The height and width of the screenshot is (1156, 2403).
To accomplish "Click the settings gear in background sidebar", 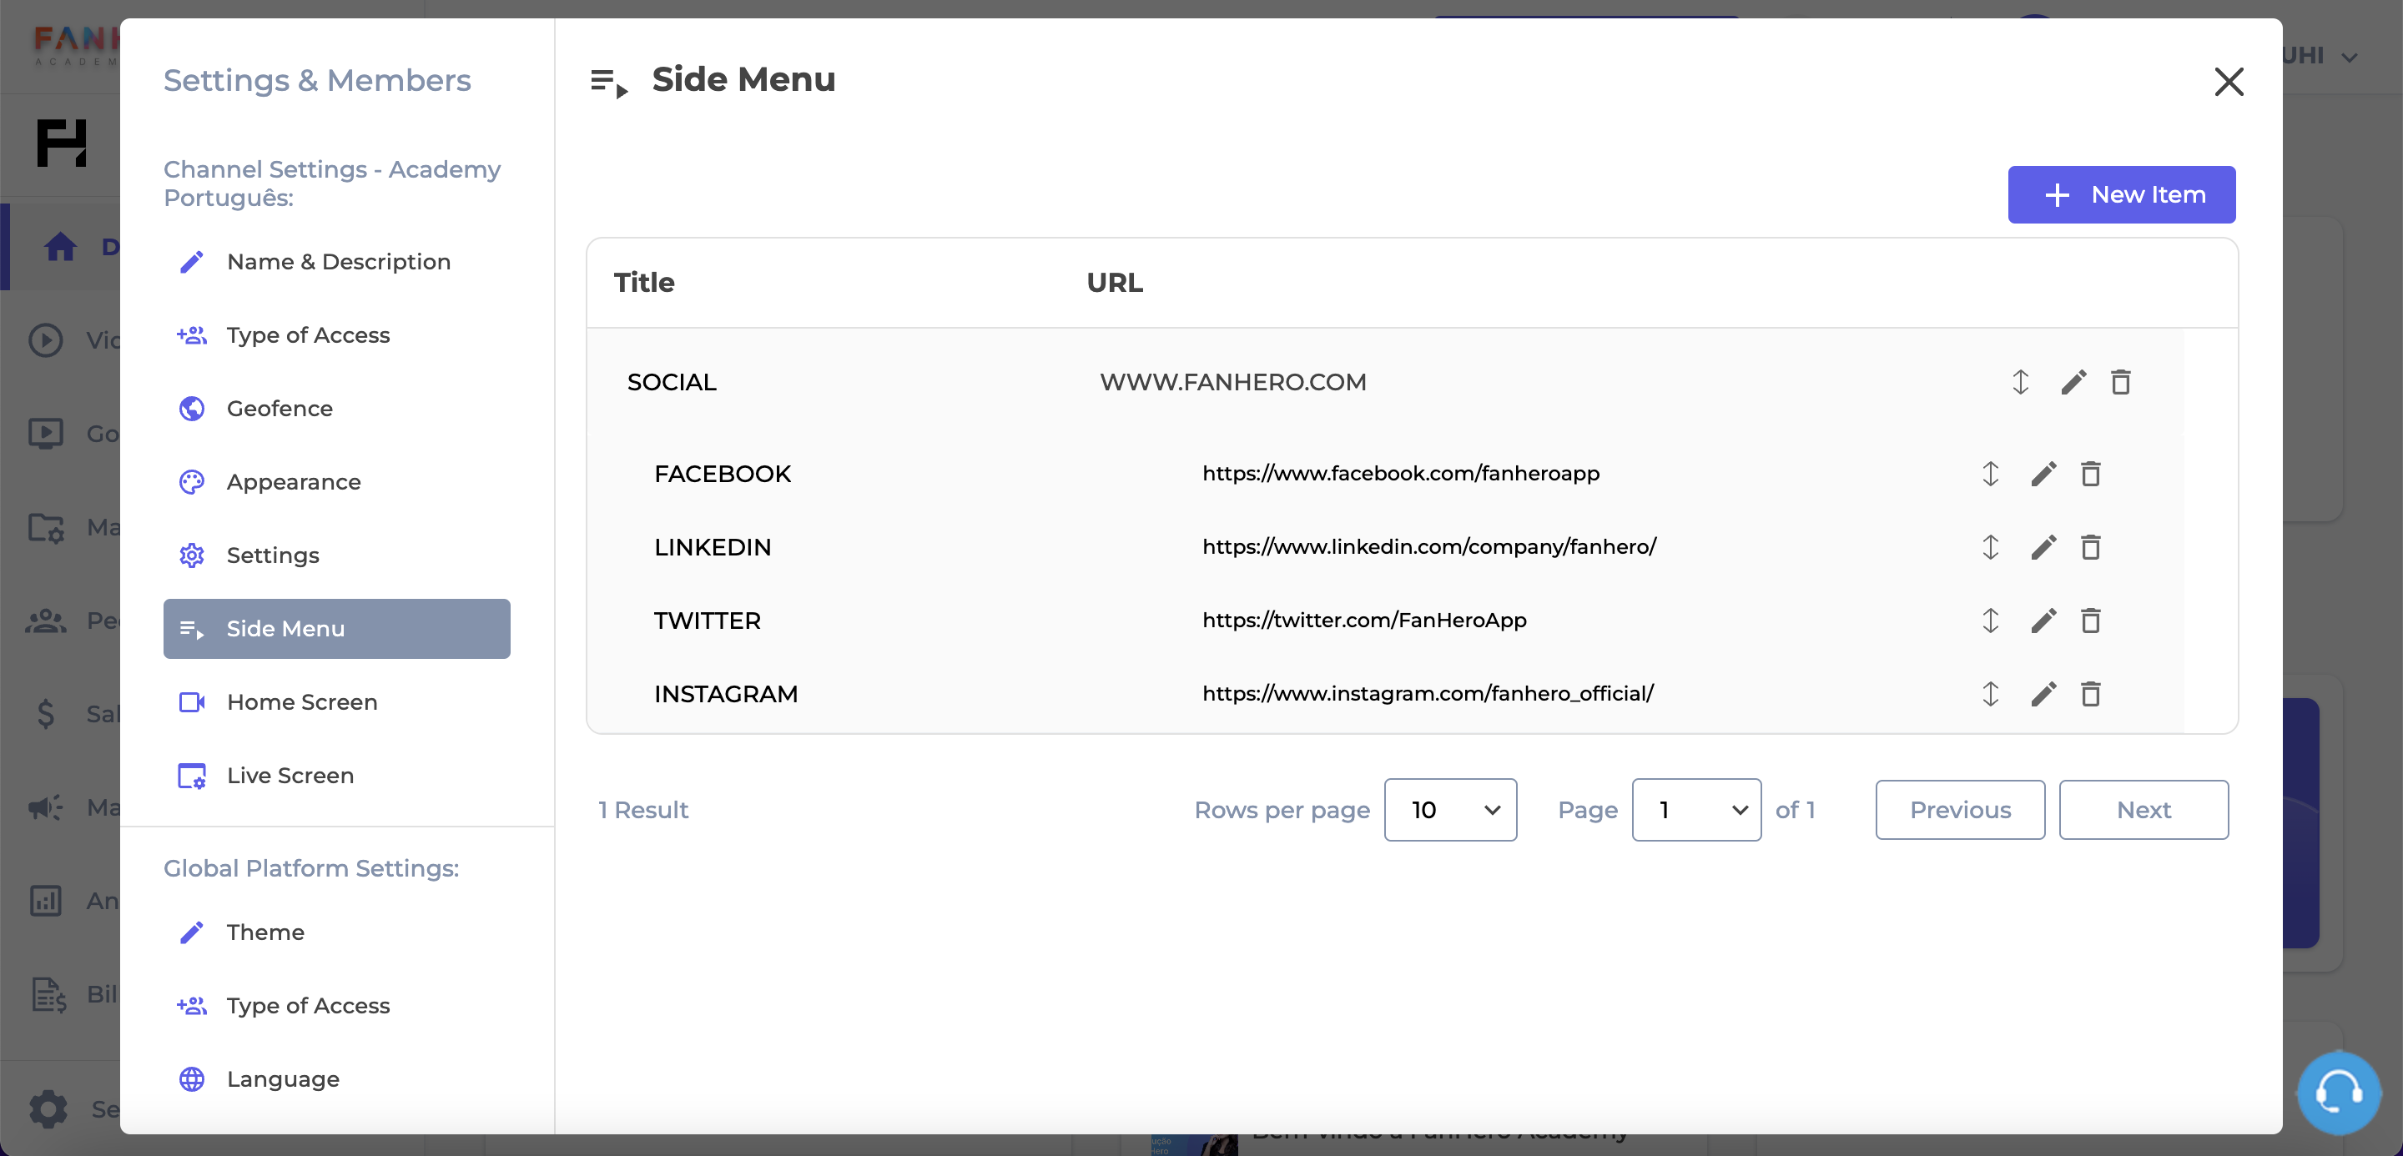I will pyautogui.click(x=48, y=1109).
